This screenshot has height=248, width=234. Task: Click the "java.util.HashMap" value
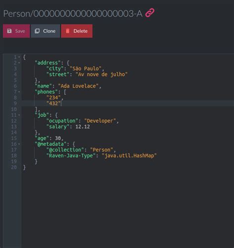pyautogui.click(x=129, y=155)
